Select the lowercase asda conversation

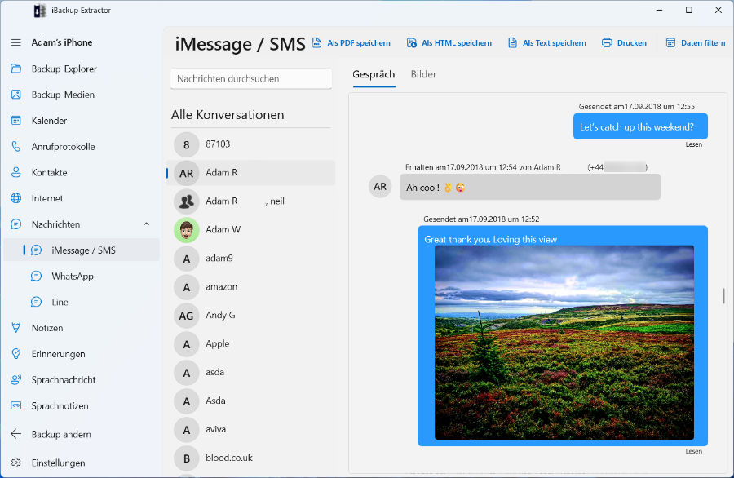coord(251,373)
